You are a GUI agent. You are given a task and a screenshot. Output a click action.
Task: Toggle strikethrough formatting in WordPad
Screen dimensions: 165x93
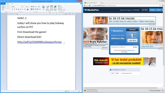19,9
